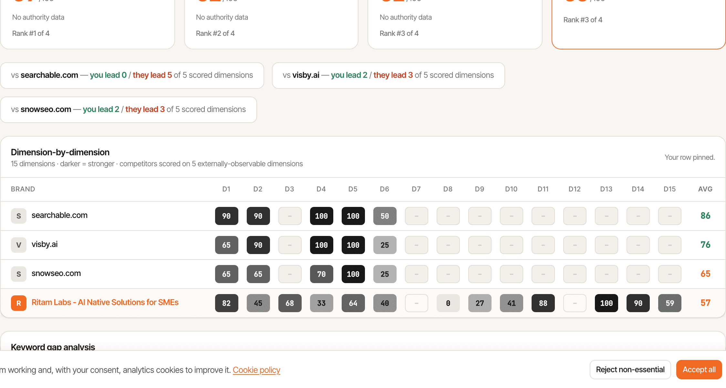726x388 pixels.
Task: Click snowseo.com D2 score 65
Action: tap(258, 274)
